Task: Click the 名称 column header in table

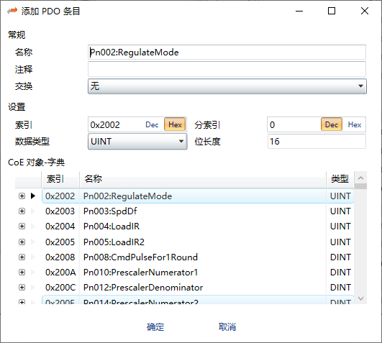Action: (x=203, y=179)
